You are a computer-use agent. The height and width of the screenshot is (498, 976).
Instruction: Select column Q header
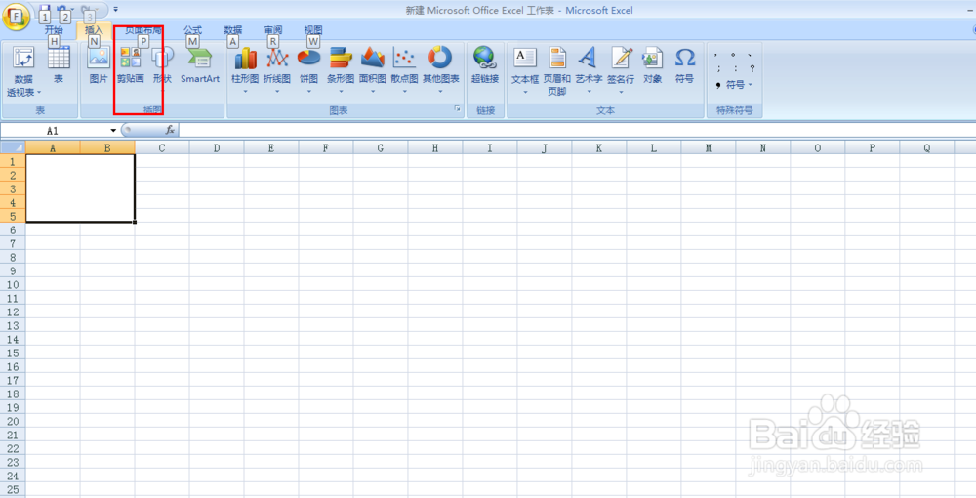926,147
